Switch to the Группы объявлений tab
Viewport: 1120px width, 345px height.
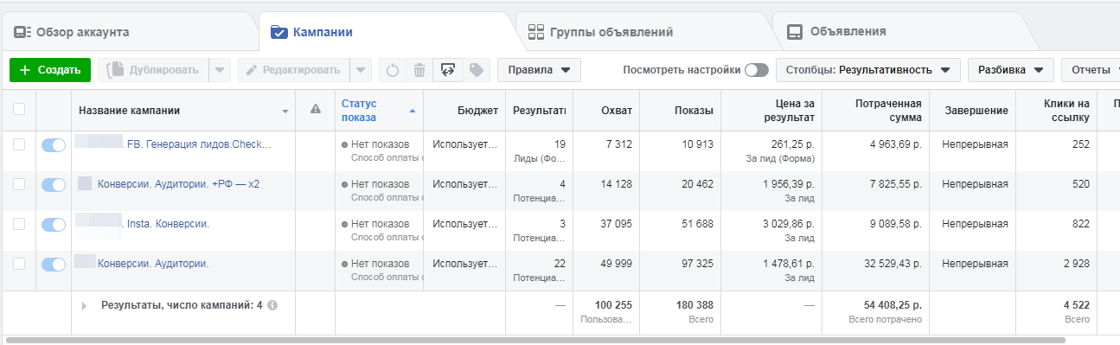(x=611, y=33)
